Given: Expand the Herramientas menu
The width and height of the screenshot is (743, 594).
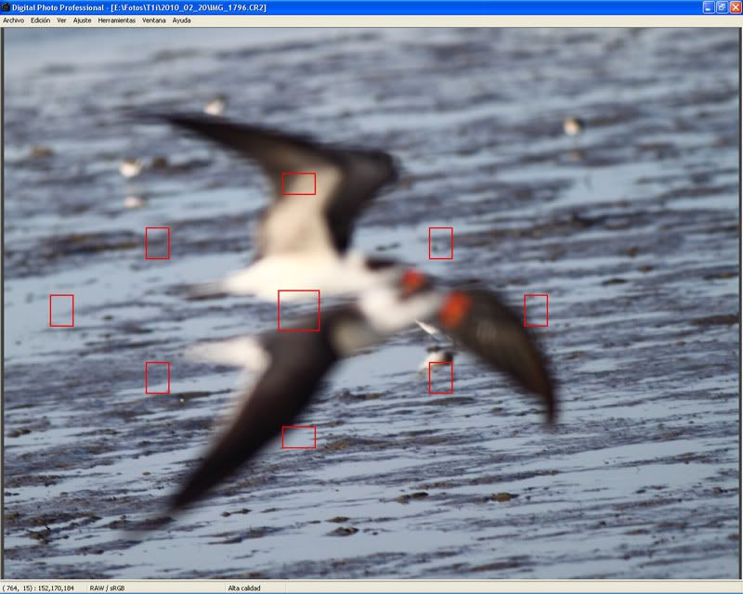Looking at the screenshot, I should tap(117, 19).
